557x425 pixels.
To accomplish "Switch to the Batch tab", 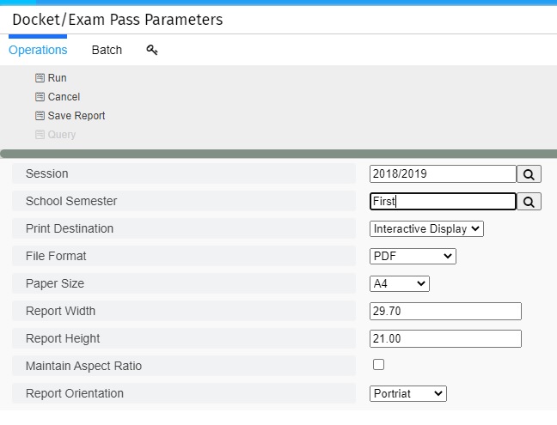I will (107, 50).
